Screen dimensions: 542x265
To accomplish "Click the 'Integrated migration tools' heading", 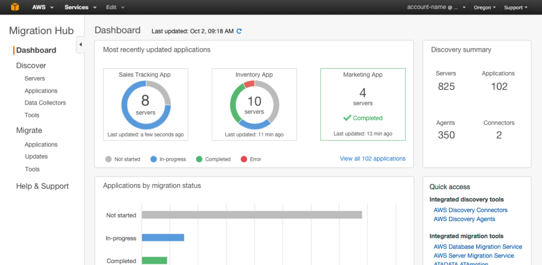I will [466, 236].
